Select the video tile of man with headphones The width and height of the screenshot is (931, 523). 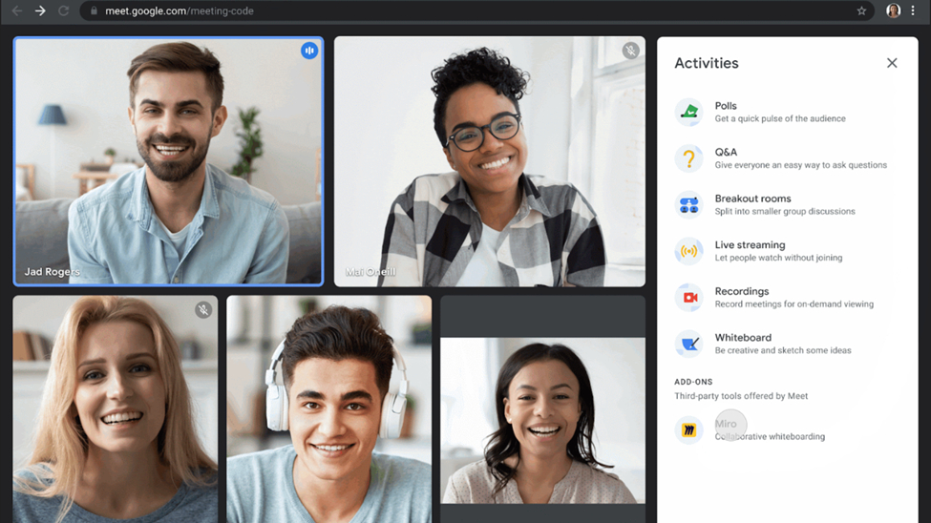pos(328,409)
